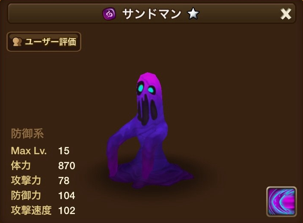Click the attack value 78
The height and width of the screenshot is (223, 303).
coord(64,181)
